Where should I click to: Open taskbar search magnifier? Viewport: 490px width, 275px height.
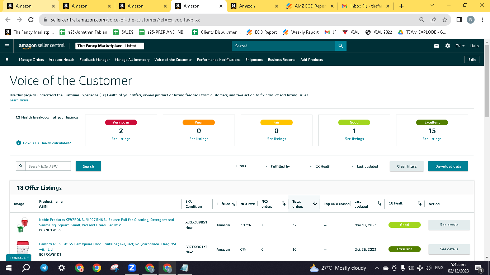(26, 268)
